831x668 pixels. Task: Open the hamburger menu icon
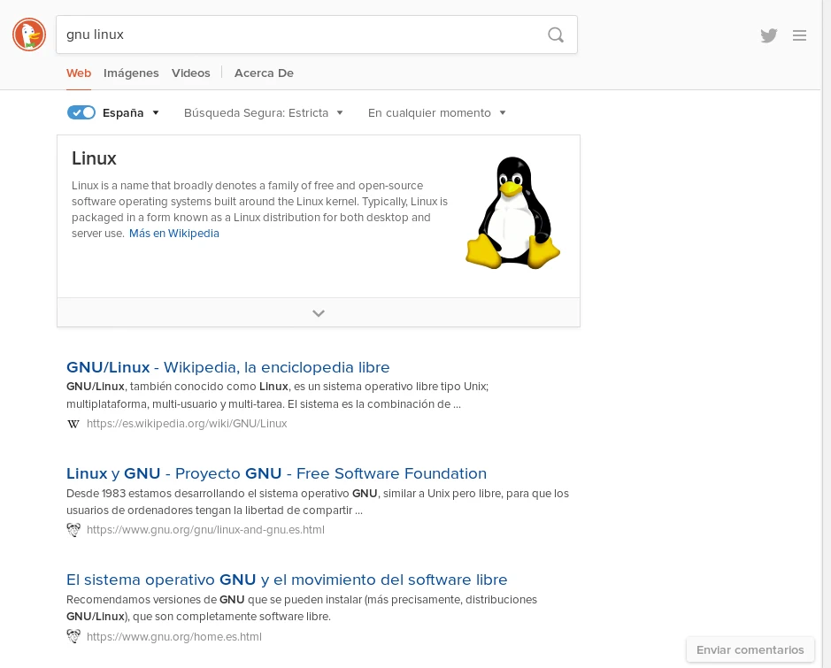pyautogui.click(x=799, y=35)
